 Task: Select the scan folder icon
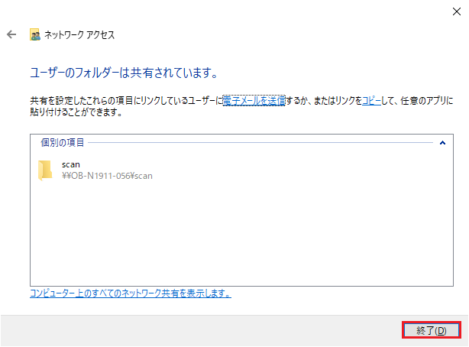tap(45, 170)
